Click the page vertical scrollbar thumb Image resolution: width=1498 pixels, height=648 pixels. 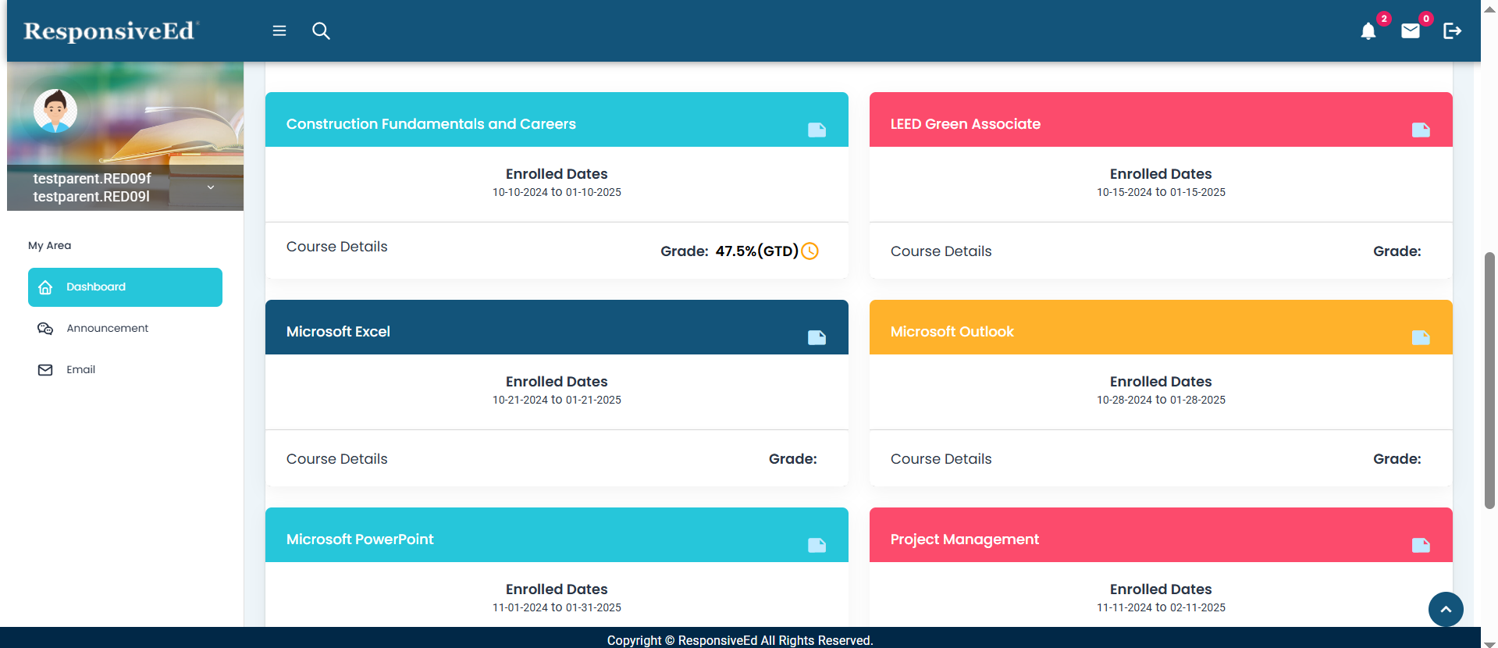1489,380
